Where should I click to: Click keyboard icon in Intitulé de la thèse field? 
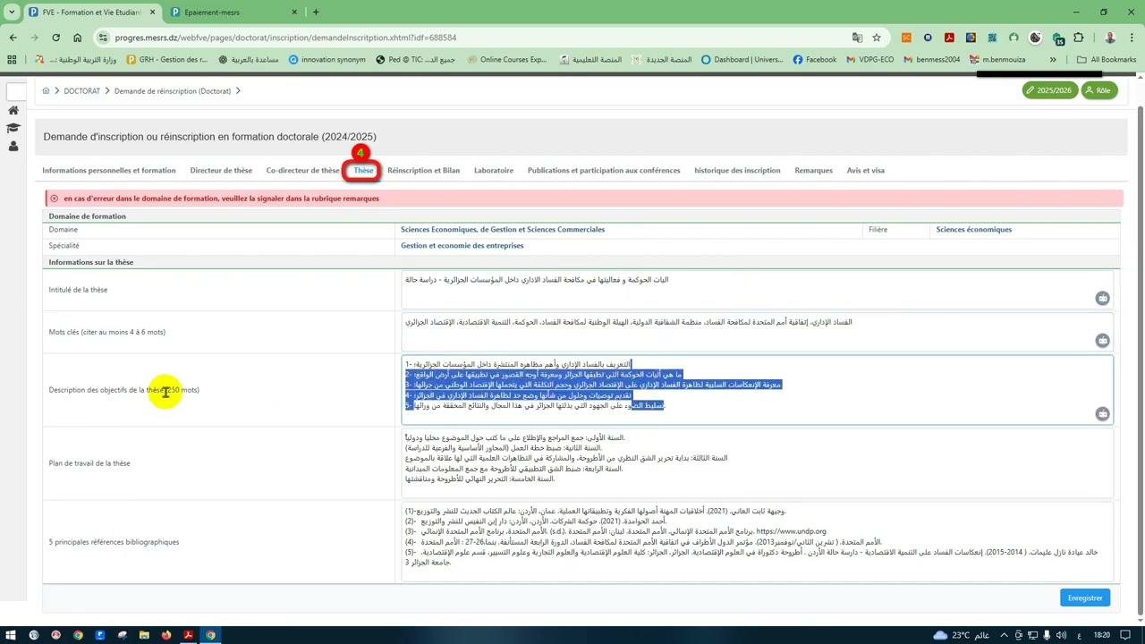pos(1102,299)
